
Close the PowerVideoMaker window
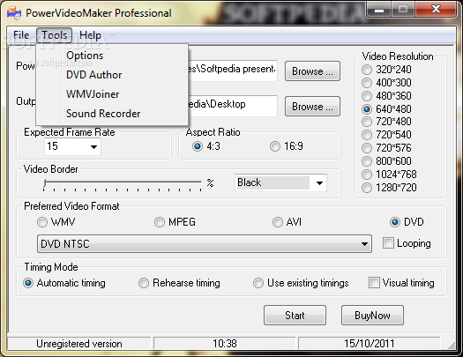tap(436, 10)
